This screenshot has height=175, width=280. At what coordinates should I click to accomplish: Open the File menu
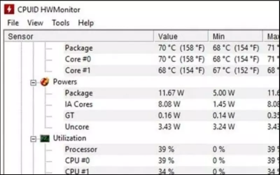pyautogui.click(x=13, y=23)
